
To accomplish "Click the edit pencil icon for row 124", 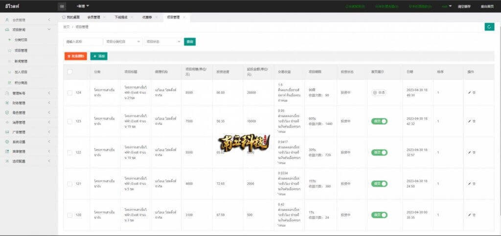I will point(469,92).
